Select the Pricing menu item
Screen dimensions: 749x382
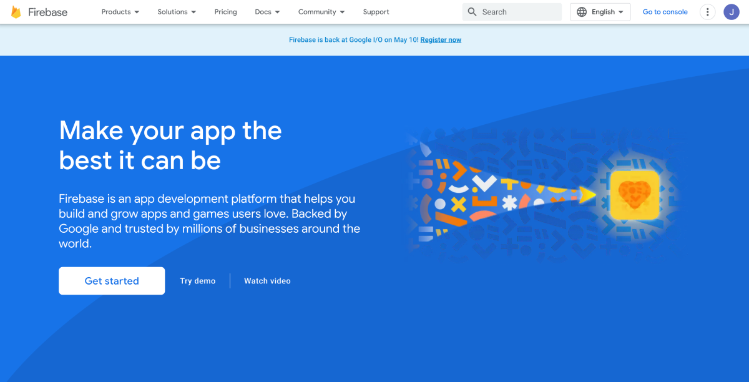point(225,12)
